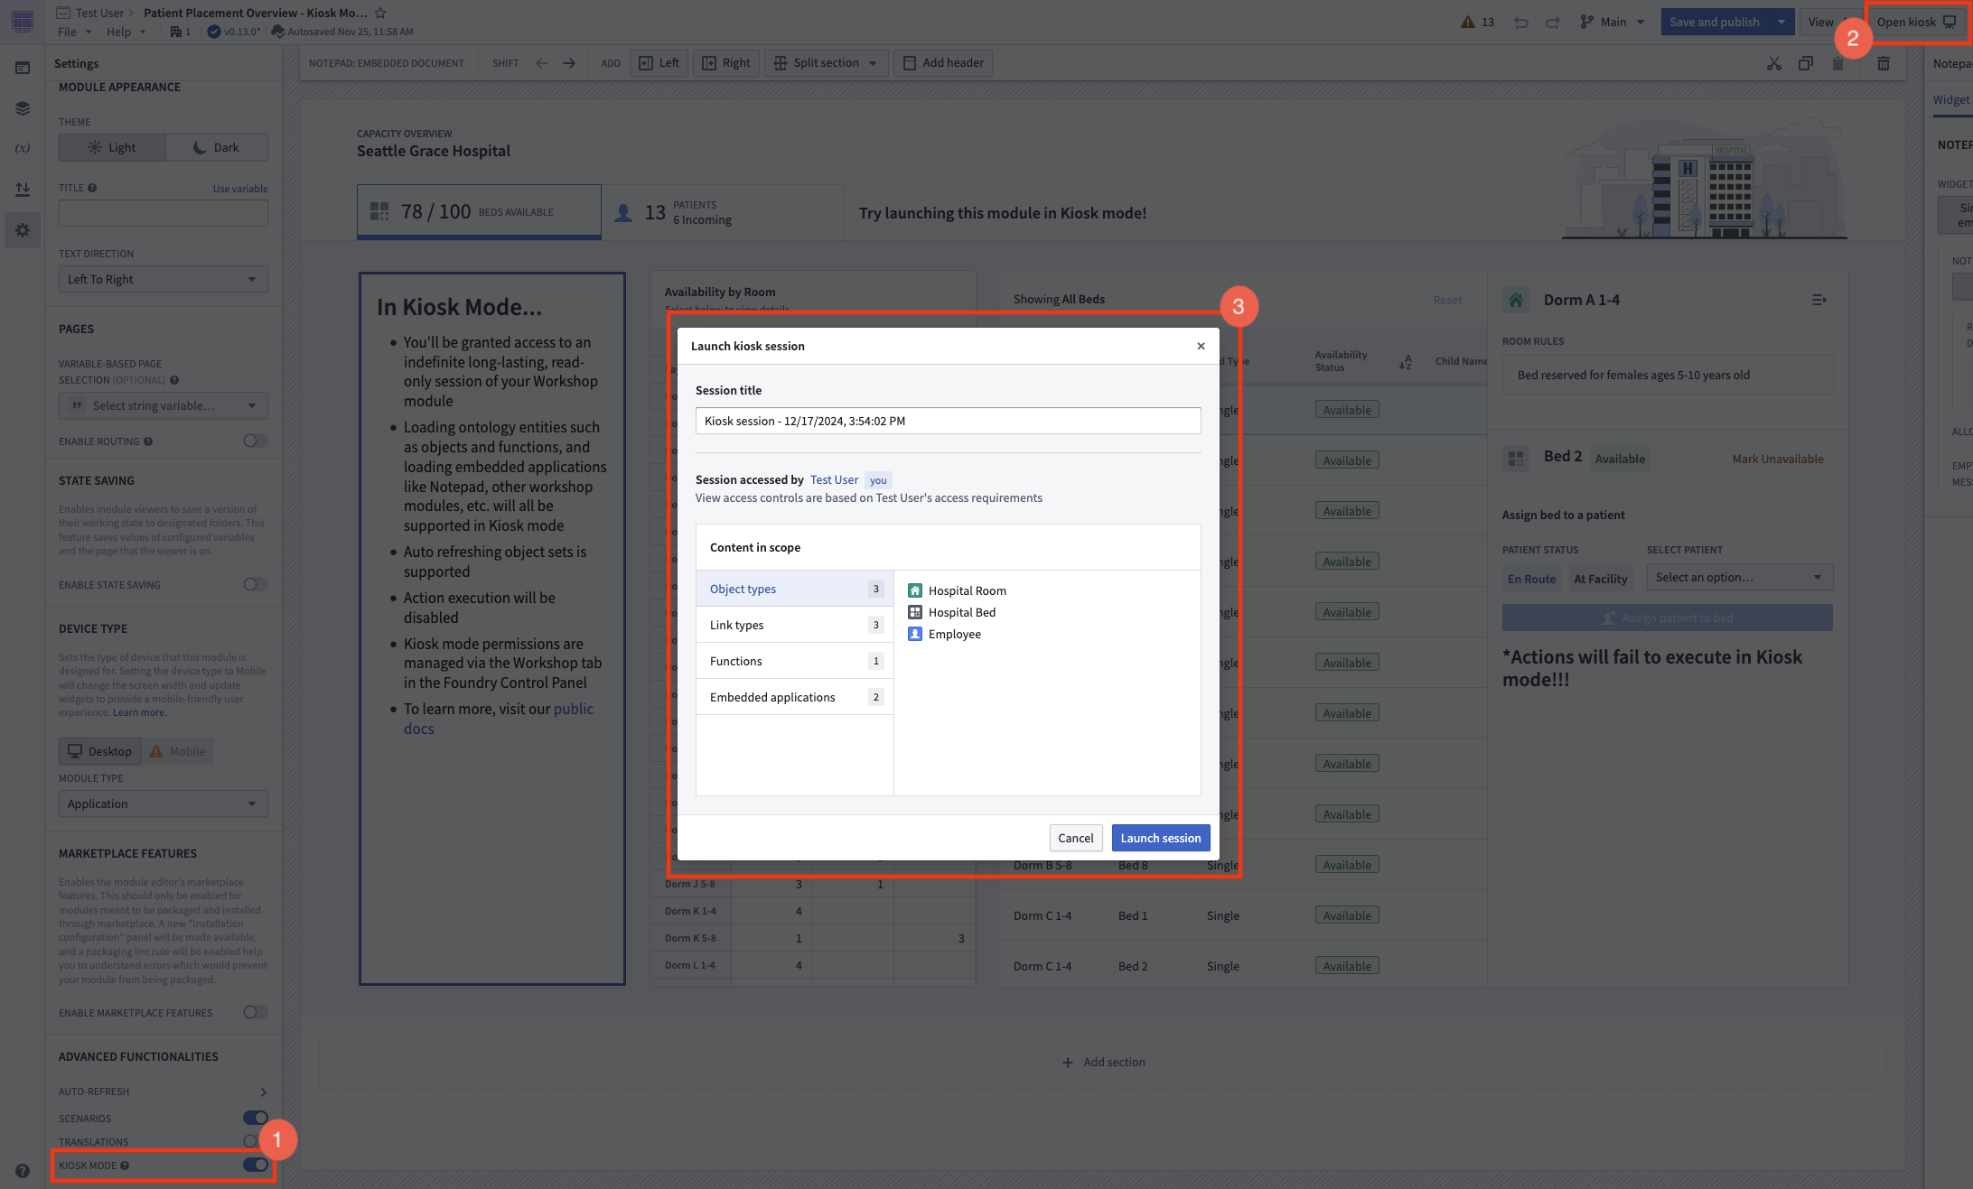Click the duplicate widget icon in toolbar
The width and height of the screenshot is (1973, 1189).
click(1806, 63)
